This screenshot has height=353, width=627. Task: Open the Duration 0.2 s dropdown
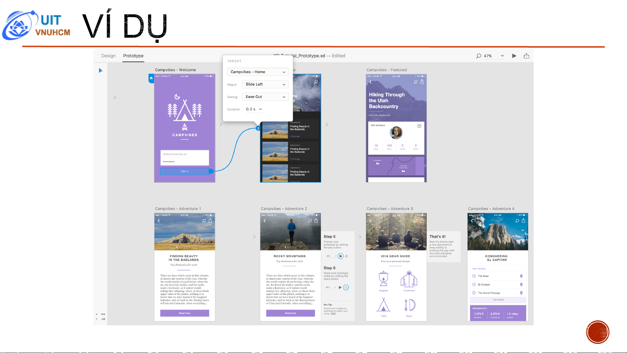tap(254, 109)
